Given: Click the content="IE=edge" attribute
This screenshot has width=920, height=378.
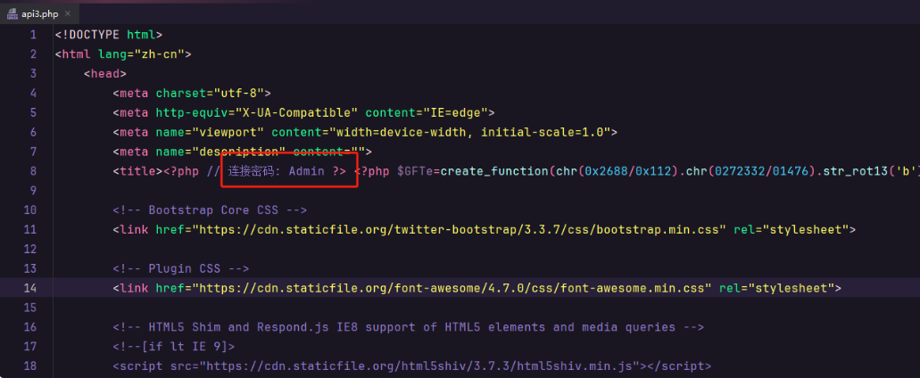Looking at the screenshot, I should click(x=427, y=112).
